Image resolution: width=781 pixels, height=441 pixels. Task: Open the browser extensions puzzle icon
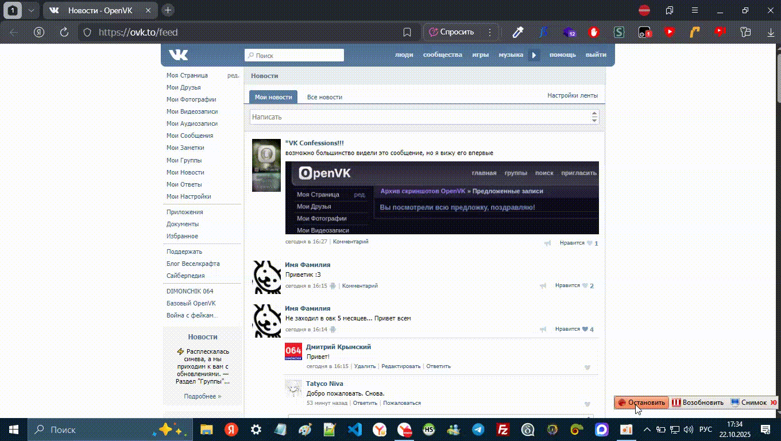pyautogui.click(x=745, y=32)
